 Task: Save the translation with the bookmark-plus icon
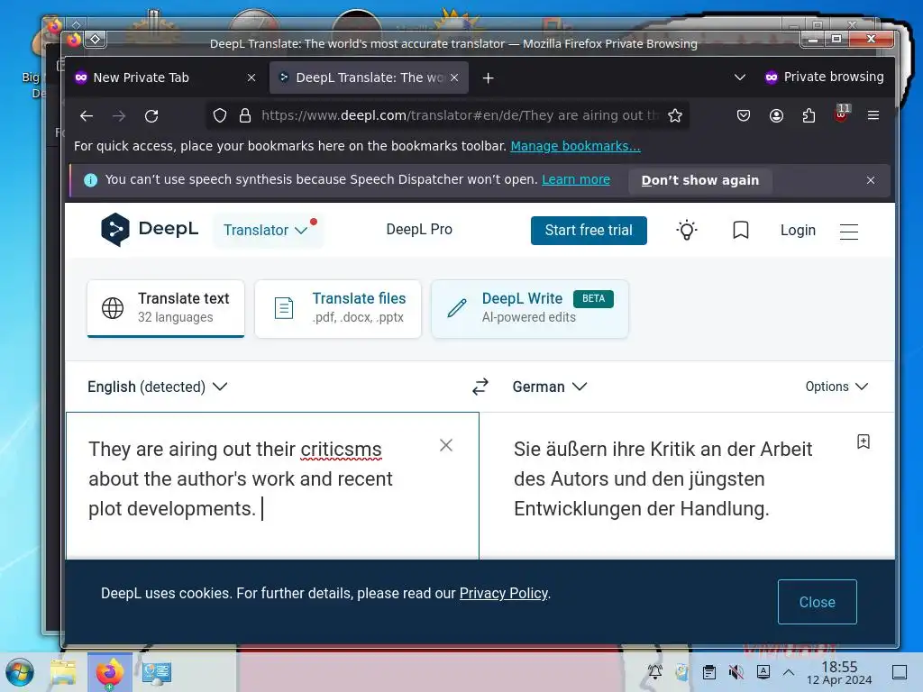click(863, 442)
